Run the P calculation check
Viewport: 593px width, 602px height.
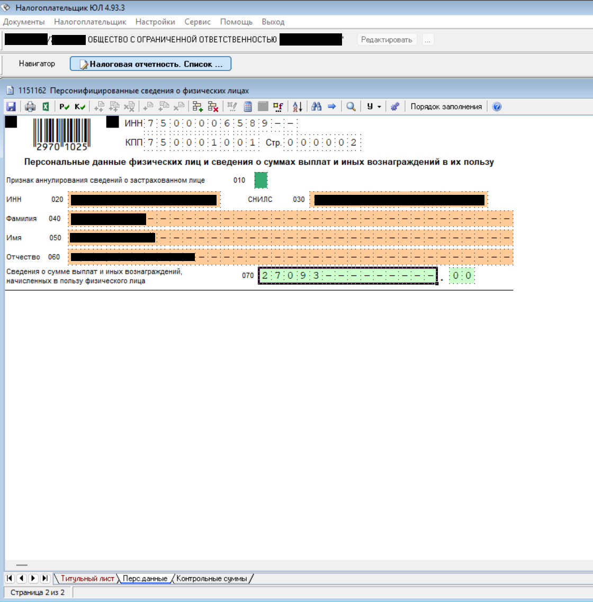click(64, 107)
